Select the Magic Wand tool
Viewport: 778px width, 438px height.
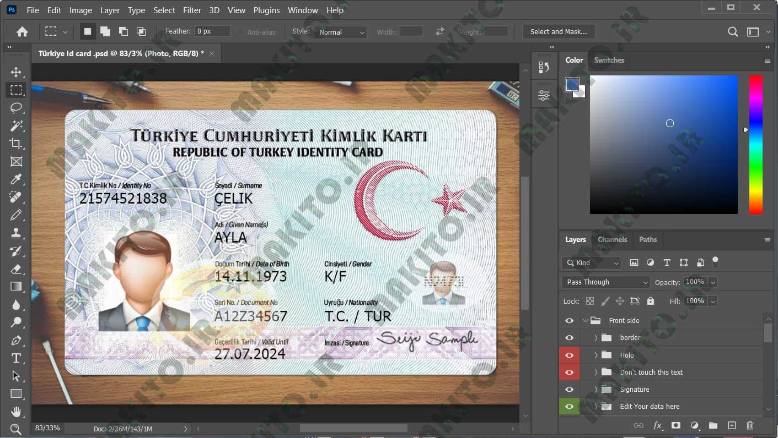[16, 126]
